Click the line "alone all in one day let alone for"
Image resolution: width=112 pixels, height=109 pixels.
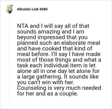[x=58, y=71]
